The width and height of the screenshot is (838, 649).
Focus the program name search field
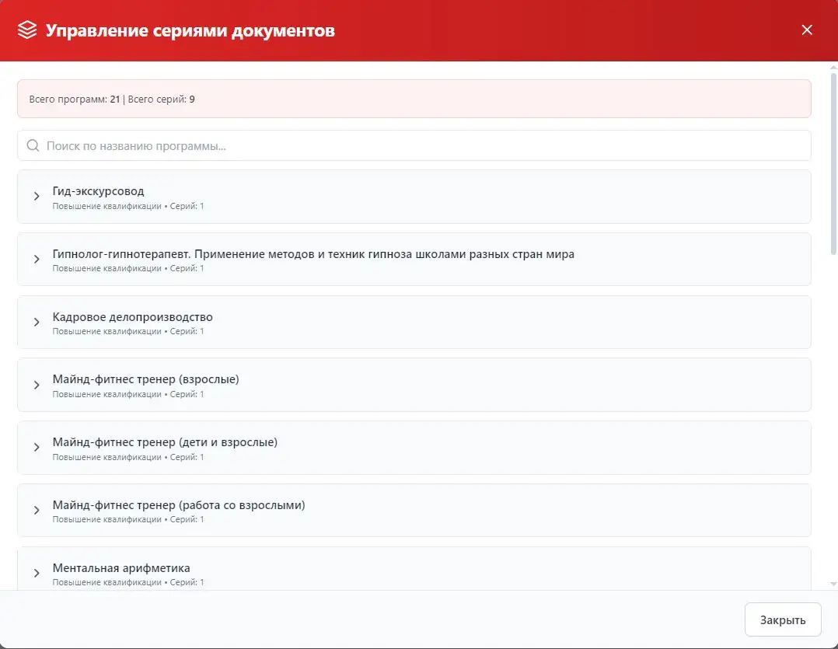[414, 145]
